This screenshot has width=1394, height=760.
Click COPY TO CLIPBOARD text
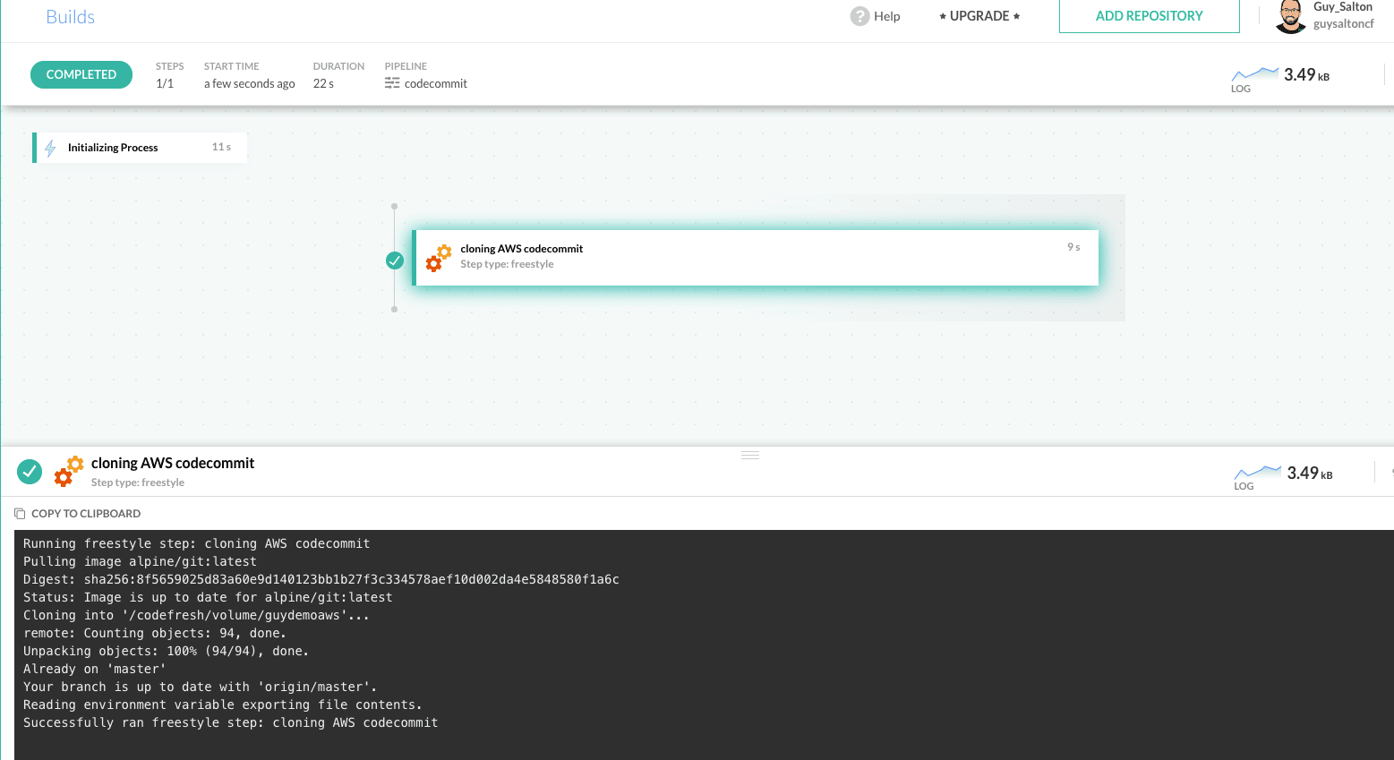point(86,514)
